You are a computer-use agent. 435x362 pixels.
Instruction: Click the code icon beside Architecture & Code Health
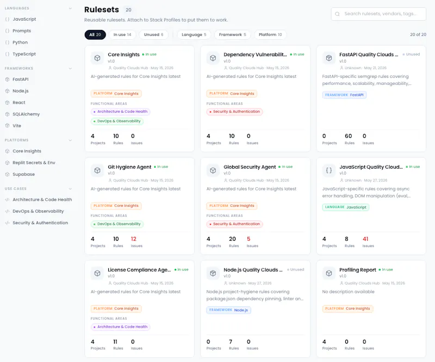[7, 200]
